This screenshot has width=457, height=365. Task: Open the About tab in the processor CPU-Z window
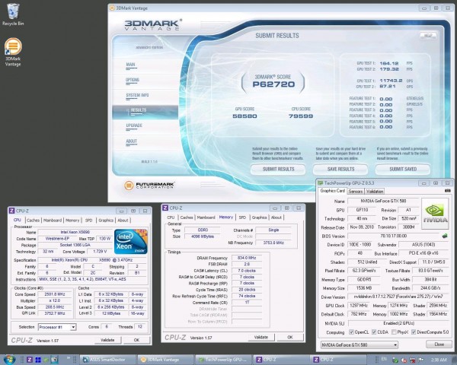point(123,221)
